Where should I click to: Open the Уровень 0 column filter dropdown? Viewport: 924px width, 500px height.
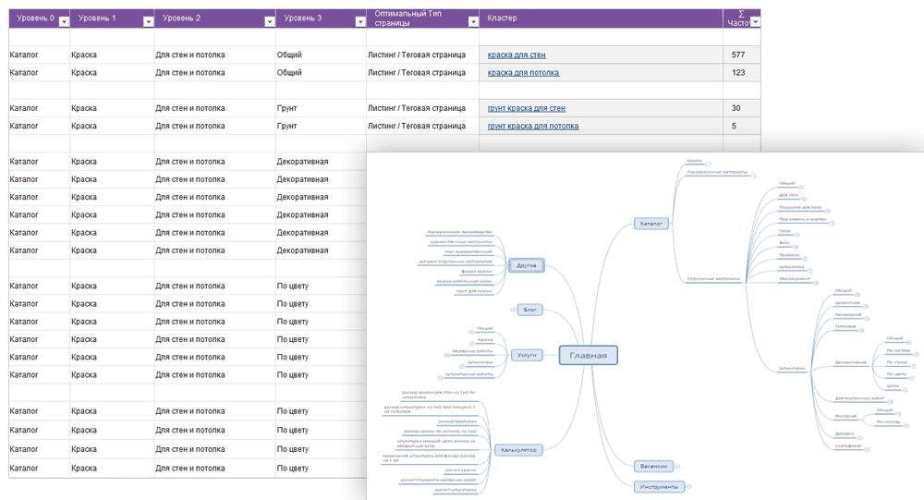tap(64, 21)
